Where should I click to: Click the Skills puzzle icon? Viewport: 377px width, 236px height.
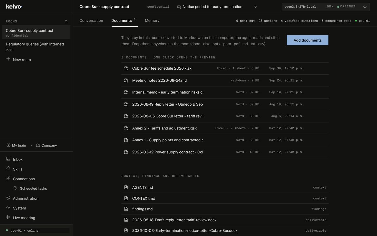(8, 169)
